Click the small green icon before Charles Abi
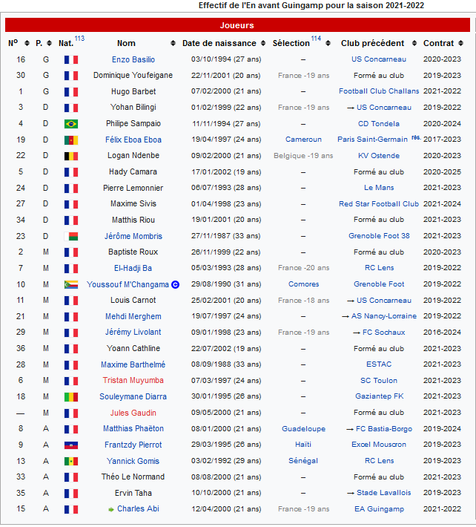The image size is (476, 527). 111,509
